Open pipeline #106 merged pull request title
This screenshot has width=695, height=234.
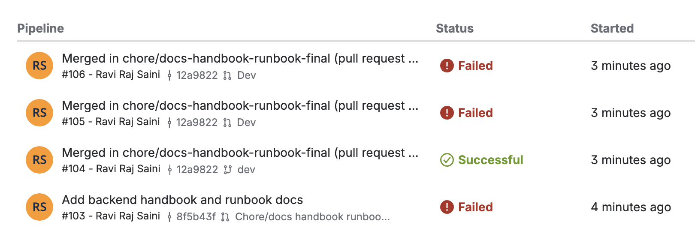[240, 58]
